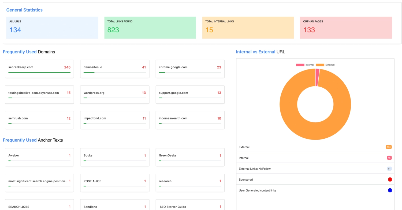Click the Internal row in URL list
This screenshot has height=210, width=402.
(x=315, y=158)
